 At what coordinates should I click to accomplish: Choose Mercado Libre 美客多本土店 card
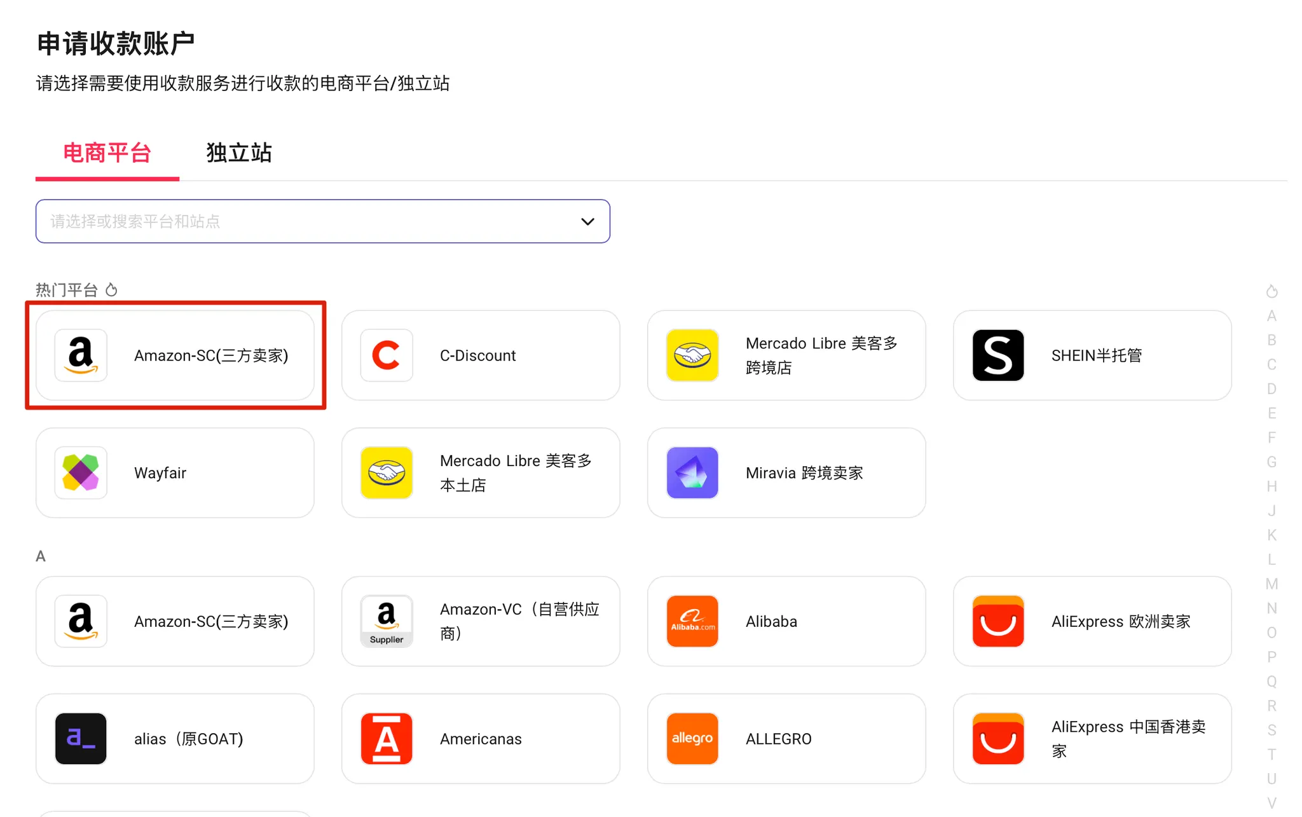coord(480,472)
